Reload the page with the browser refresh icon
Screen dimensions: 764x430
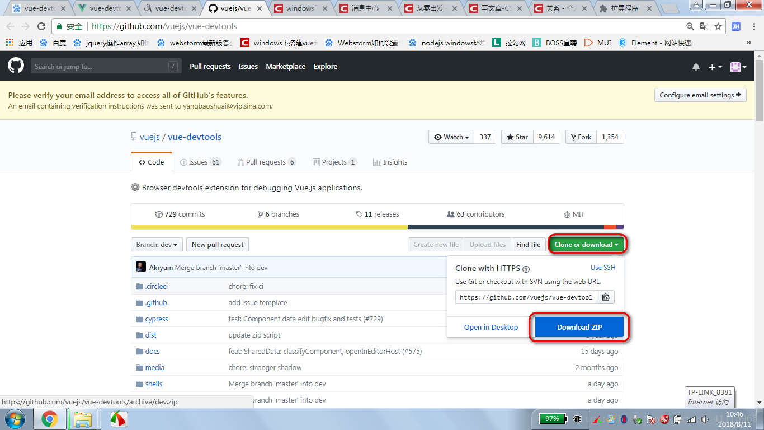click(x=41, y=26)
